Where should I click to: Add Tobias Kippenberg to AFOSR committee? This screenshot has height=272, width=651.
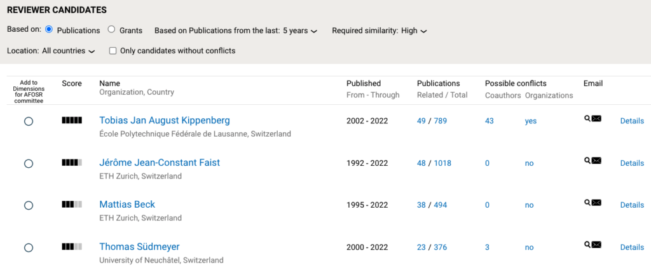coord(29,121)
